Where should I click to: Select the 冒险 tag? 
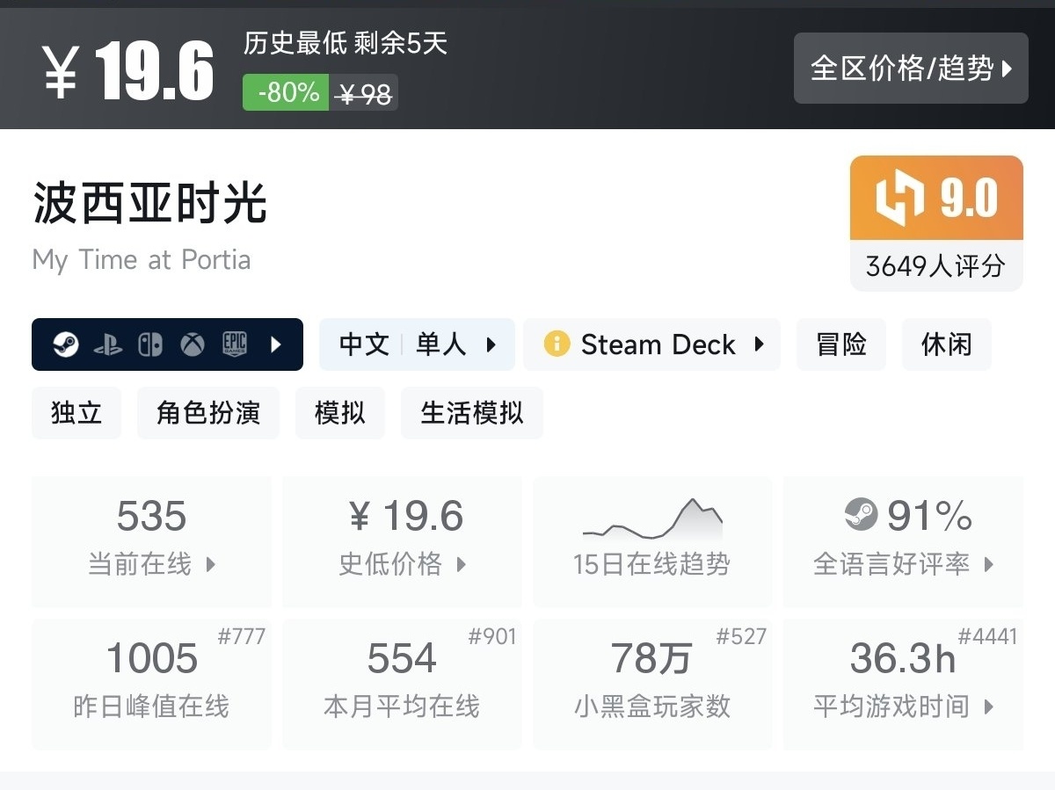(x=841, y=344)
